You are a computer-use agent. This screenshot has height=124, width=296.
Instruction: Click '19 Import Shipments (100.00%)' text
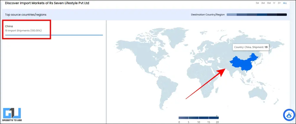tap(23, 30)
